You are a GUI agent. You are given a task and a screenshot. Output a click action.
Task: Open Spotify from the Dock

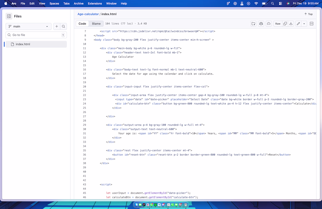155,205
